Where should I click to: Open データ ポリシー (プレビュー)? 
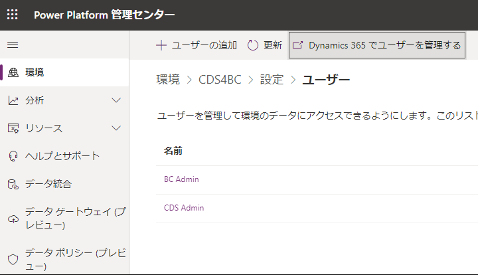point(64,260)
